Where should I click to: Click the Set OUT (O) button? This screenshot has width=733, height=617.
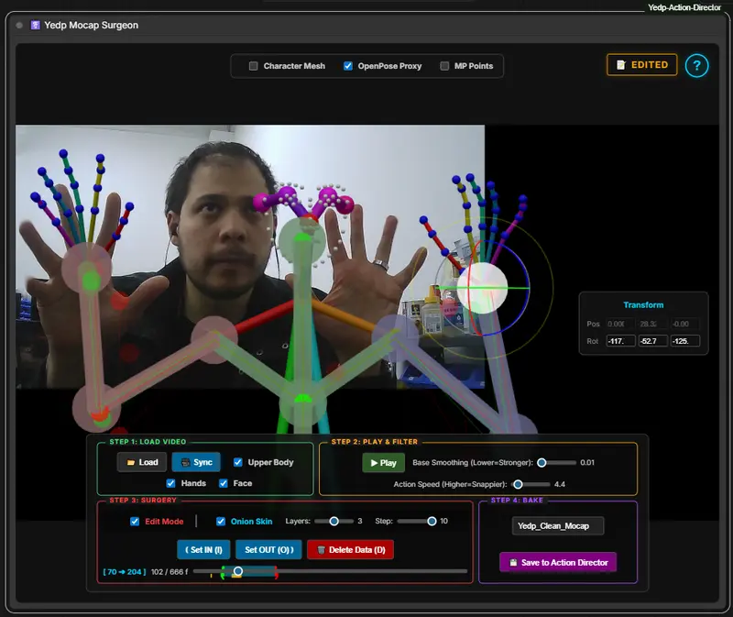[x=268, y=550]
